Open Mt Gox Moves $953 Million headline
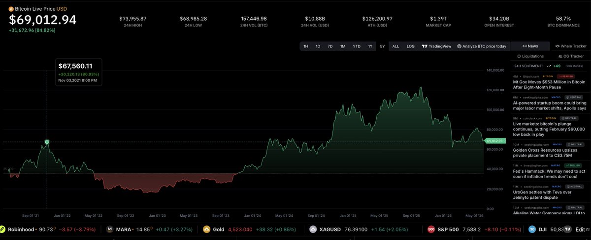The image size is (591, 240). [x=550, y=83]
